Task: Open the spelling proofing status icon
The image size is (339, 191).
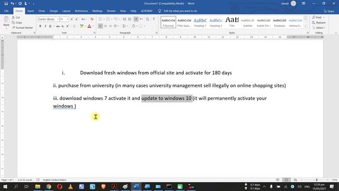Action: pos(38,180)
